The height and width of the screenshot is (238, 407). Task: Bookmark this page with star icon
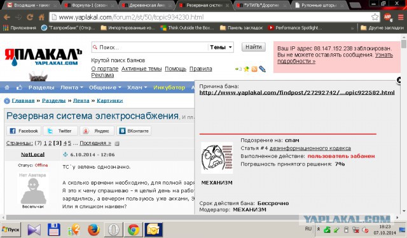pyautogui.click(x=375, y=17)
